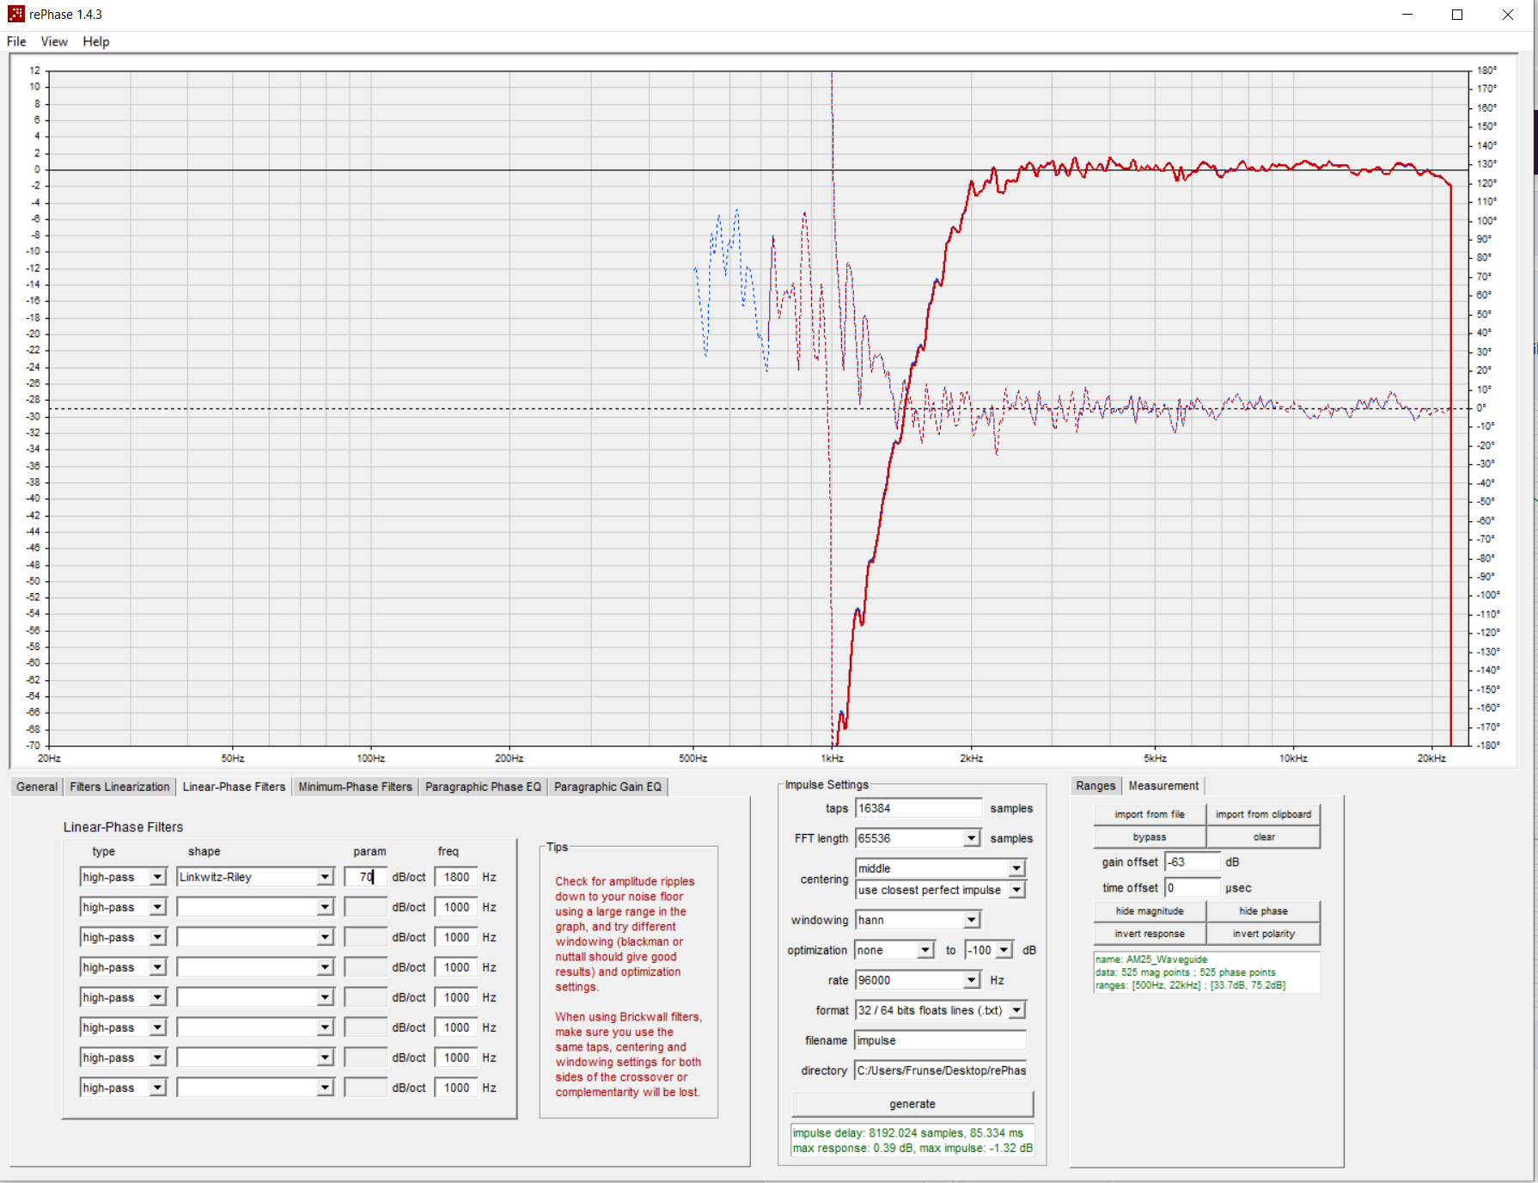Toggle invert polarity button
Viewport: 1538px width, 1183px height.
(1263, 934)
